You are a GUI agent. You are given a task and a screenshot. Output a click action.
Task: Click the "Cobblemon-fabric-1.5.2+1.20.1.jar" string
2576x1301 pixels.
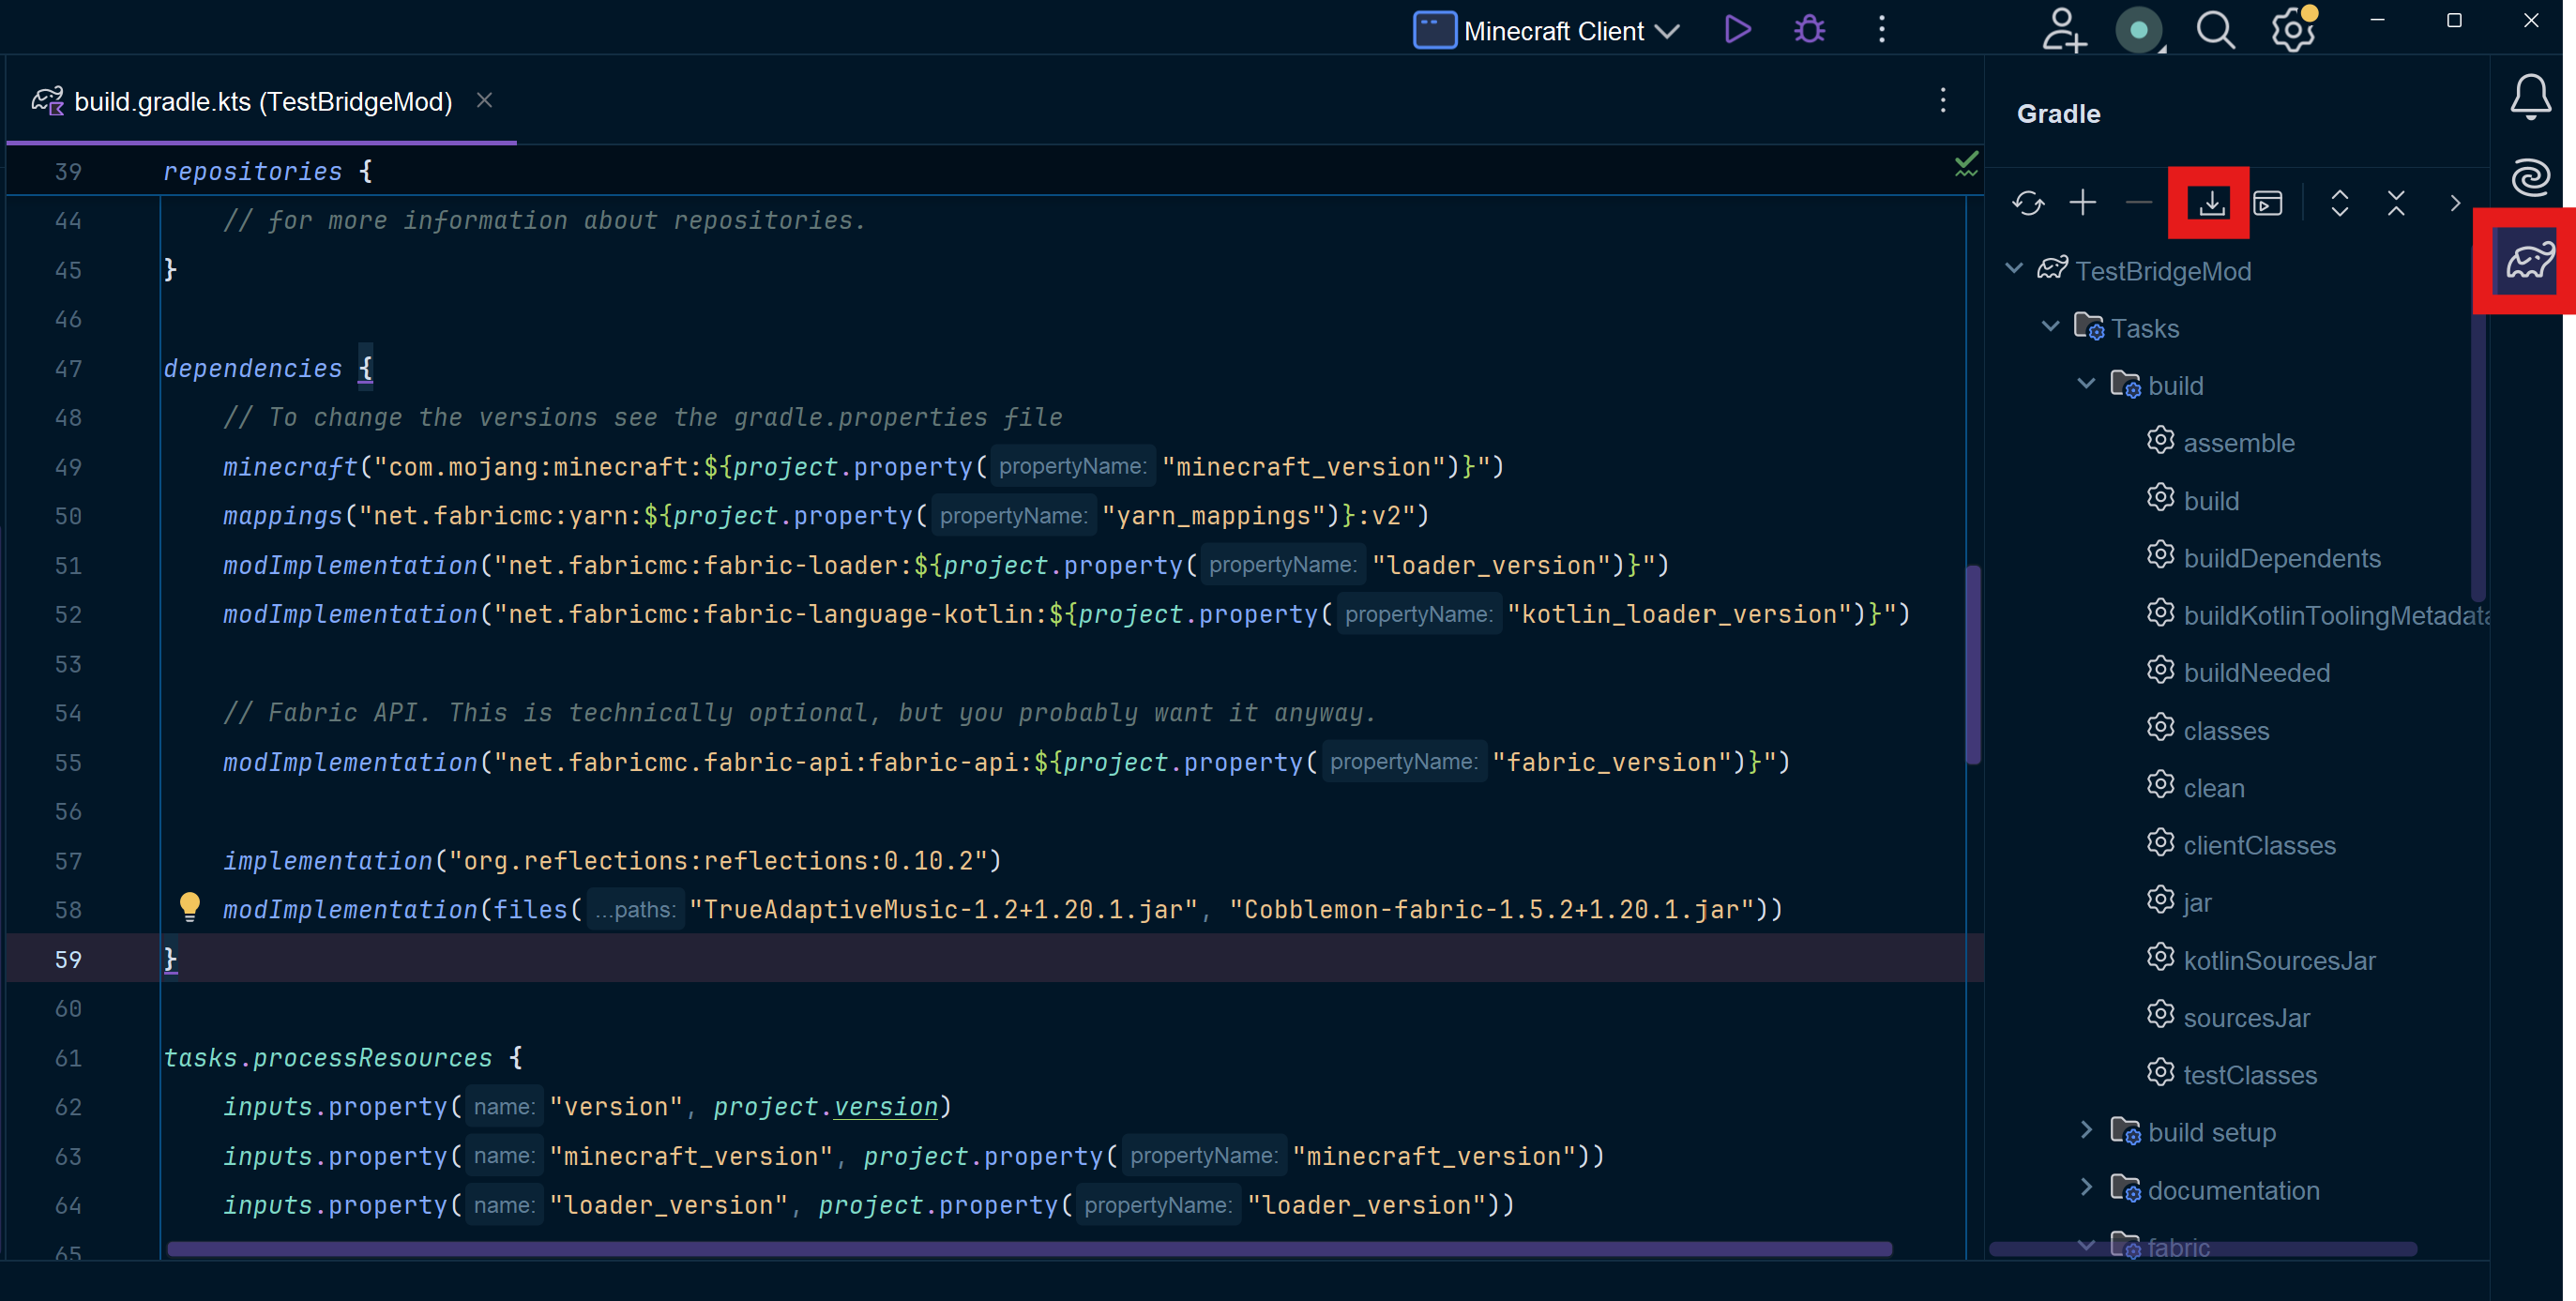point(1491,910)
